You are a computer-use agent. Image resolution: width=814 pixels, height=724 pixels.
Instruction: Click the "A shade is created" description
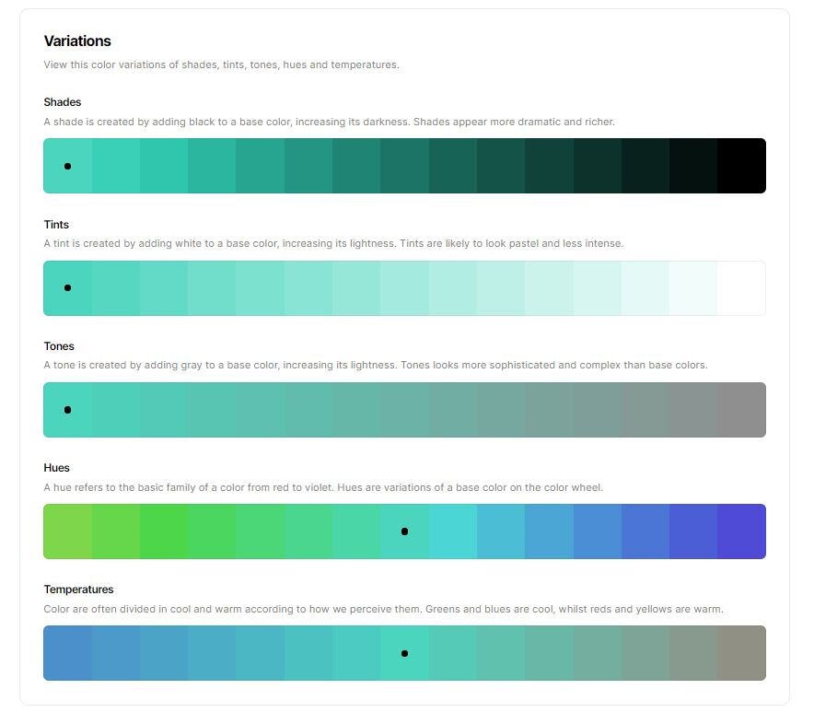(329, 122)
